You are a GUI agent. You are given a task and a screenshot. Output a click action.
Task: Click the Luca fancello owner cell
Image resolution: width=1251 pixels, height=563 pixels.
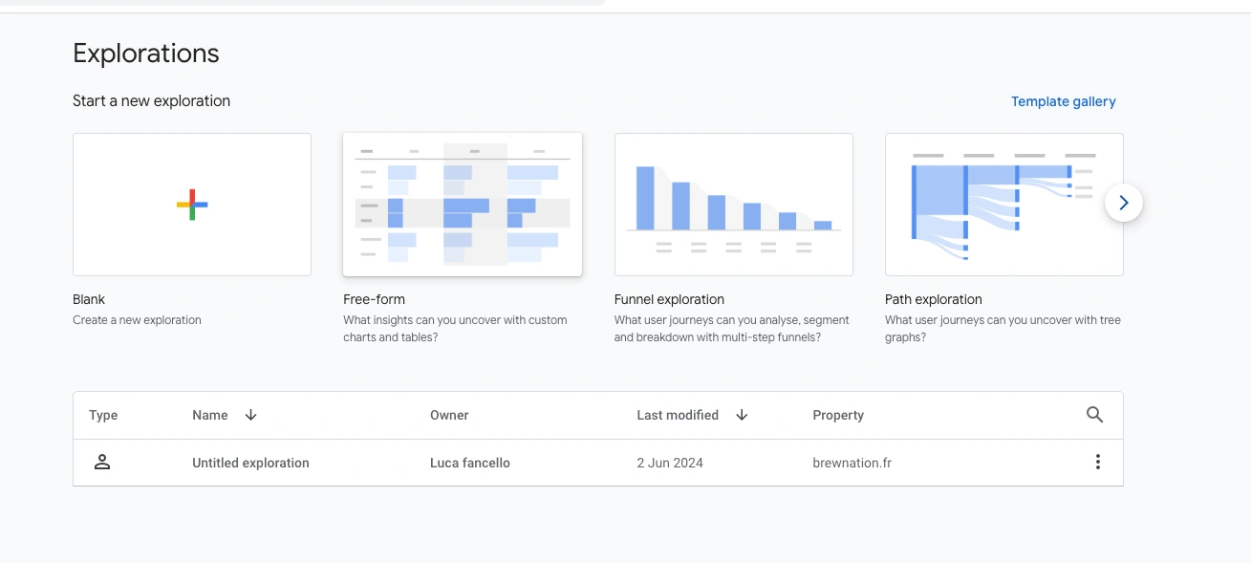[470, 463]
